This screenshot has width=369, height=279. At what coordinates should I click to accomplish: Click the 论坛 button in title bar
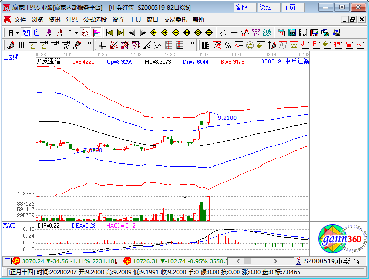[x=269, y=8]
